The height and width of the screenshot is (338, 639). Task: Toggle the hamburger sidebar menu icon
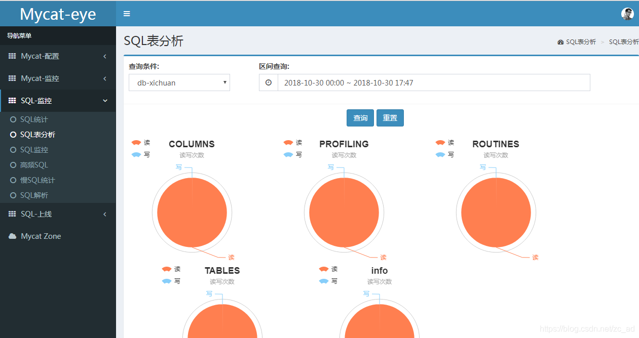(x=127, y=14)
